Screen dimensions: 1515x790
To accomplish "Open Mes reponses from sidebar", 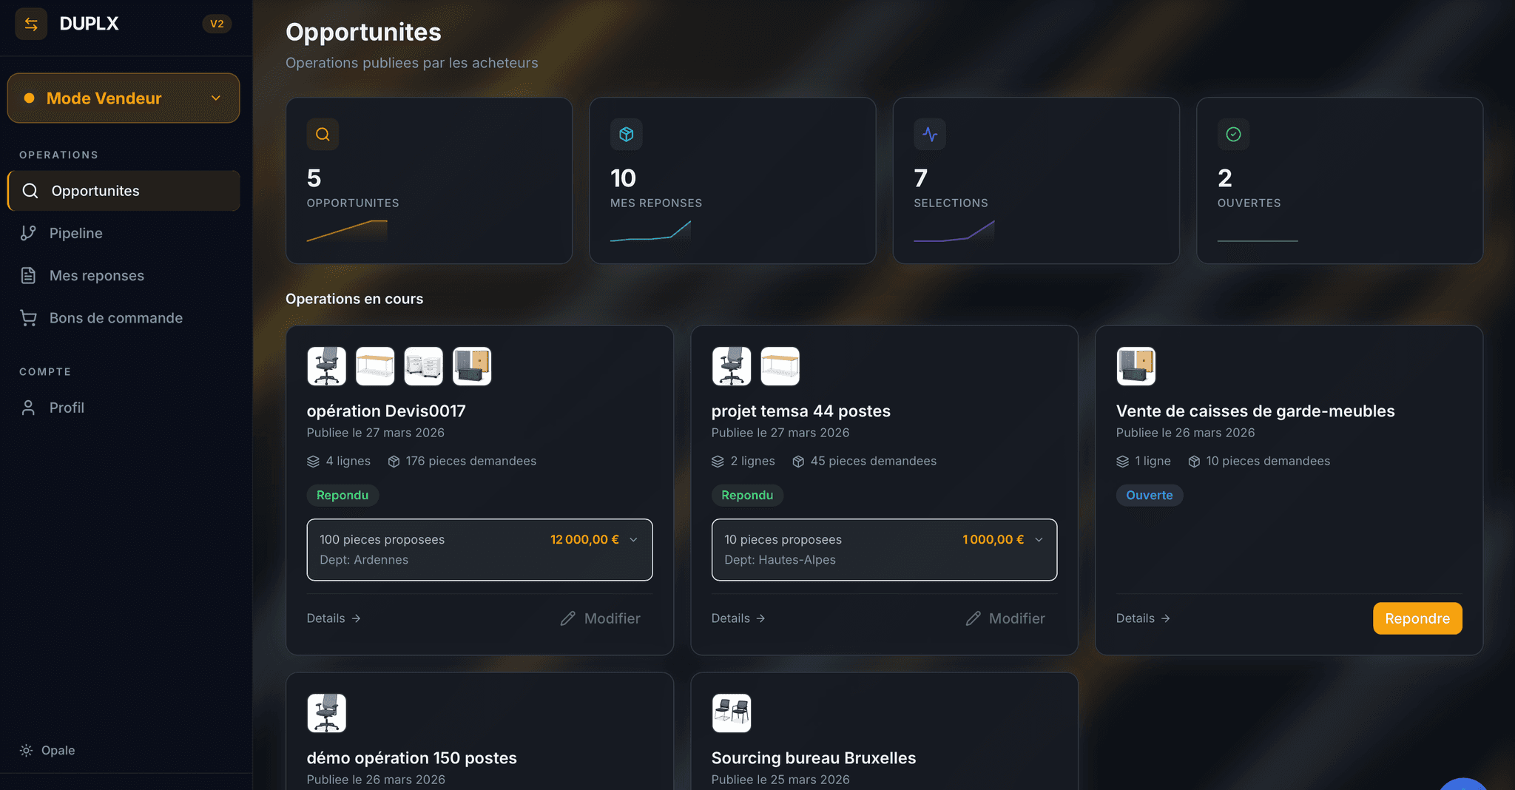I will click(x=96, y=275).
